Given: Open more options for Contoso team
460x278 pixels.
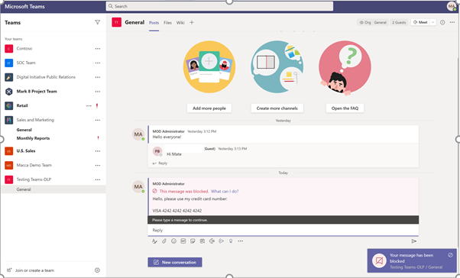Looking at the screenshot, I should point(97,49).
